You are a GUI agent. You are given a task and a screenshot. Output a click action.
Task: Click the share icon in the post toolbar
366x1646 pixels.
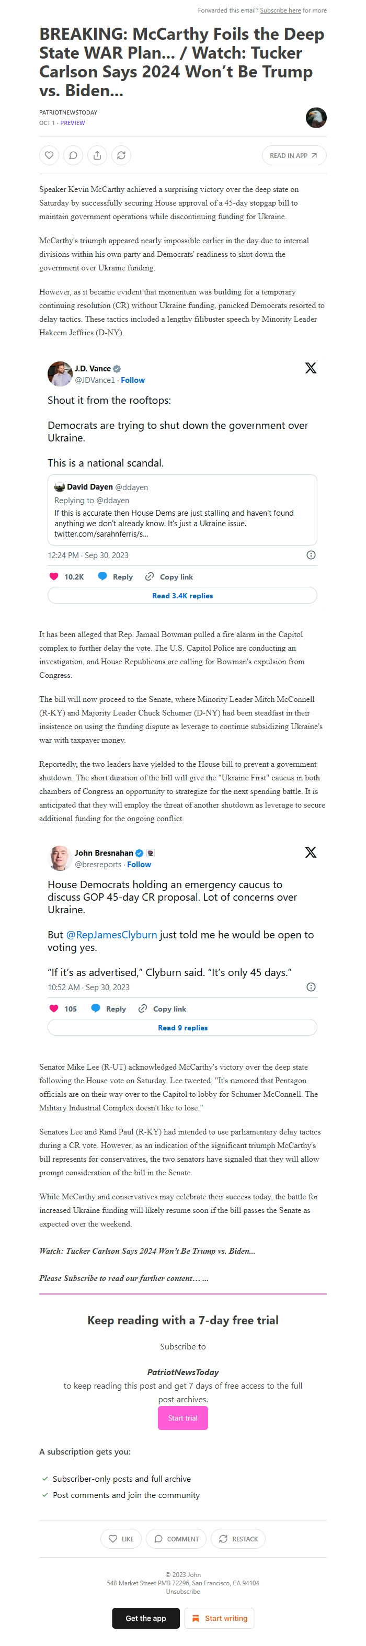[97, 155]
